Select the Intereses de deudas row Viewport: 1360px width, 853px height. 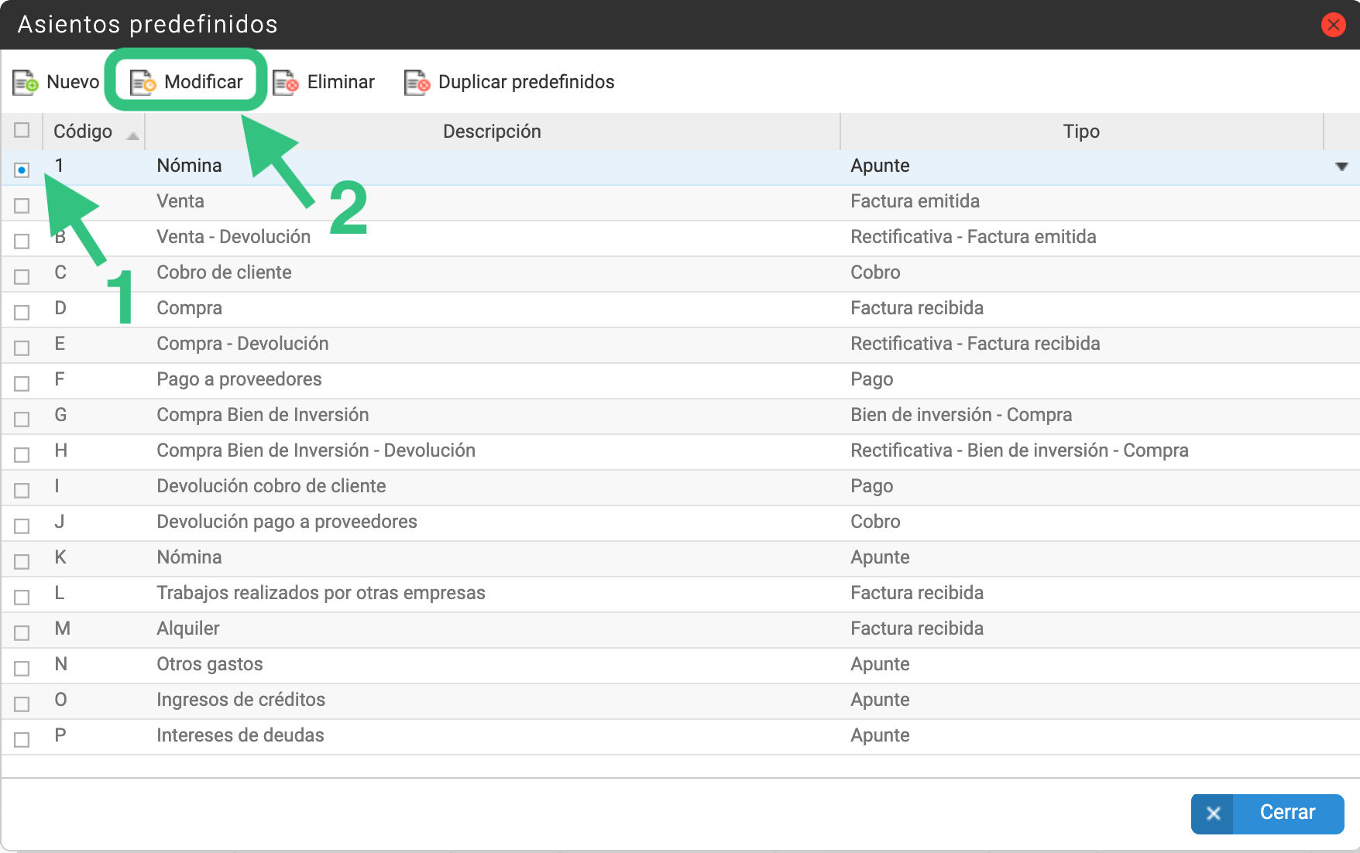click(x=680, y=736)
